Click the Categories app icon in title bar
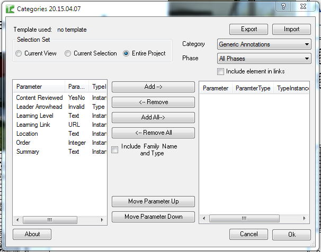 10,9
